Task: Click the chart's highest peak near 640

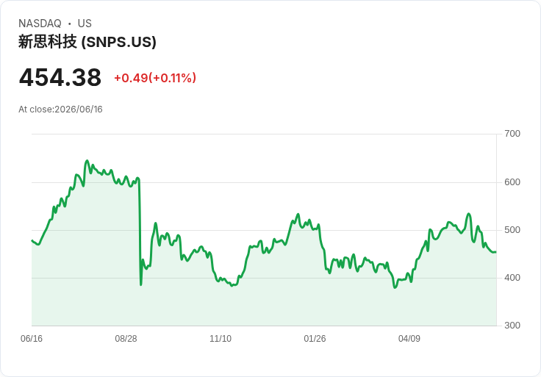Action: [87, 161]
